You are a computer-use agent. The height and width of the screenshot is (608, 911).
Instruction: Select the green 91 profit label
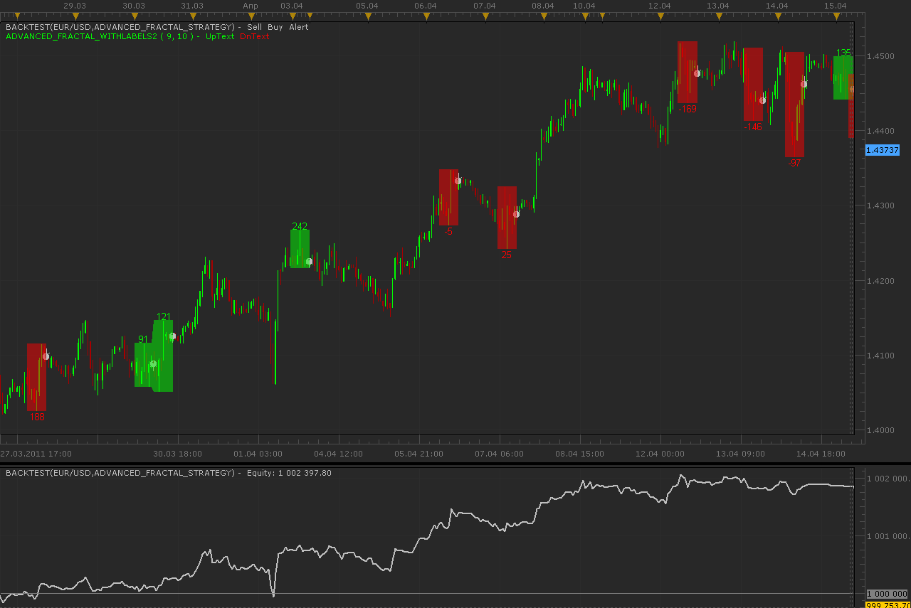coord(143,339)
